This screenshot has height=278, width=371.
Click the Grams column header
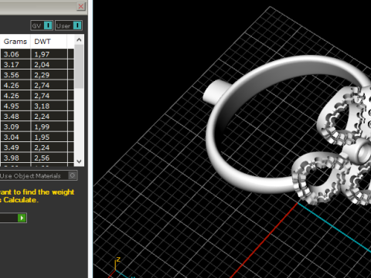(15, 42)
